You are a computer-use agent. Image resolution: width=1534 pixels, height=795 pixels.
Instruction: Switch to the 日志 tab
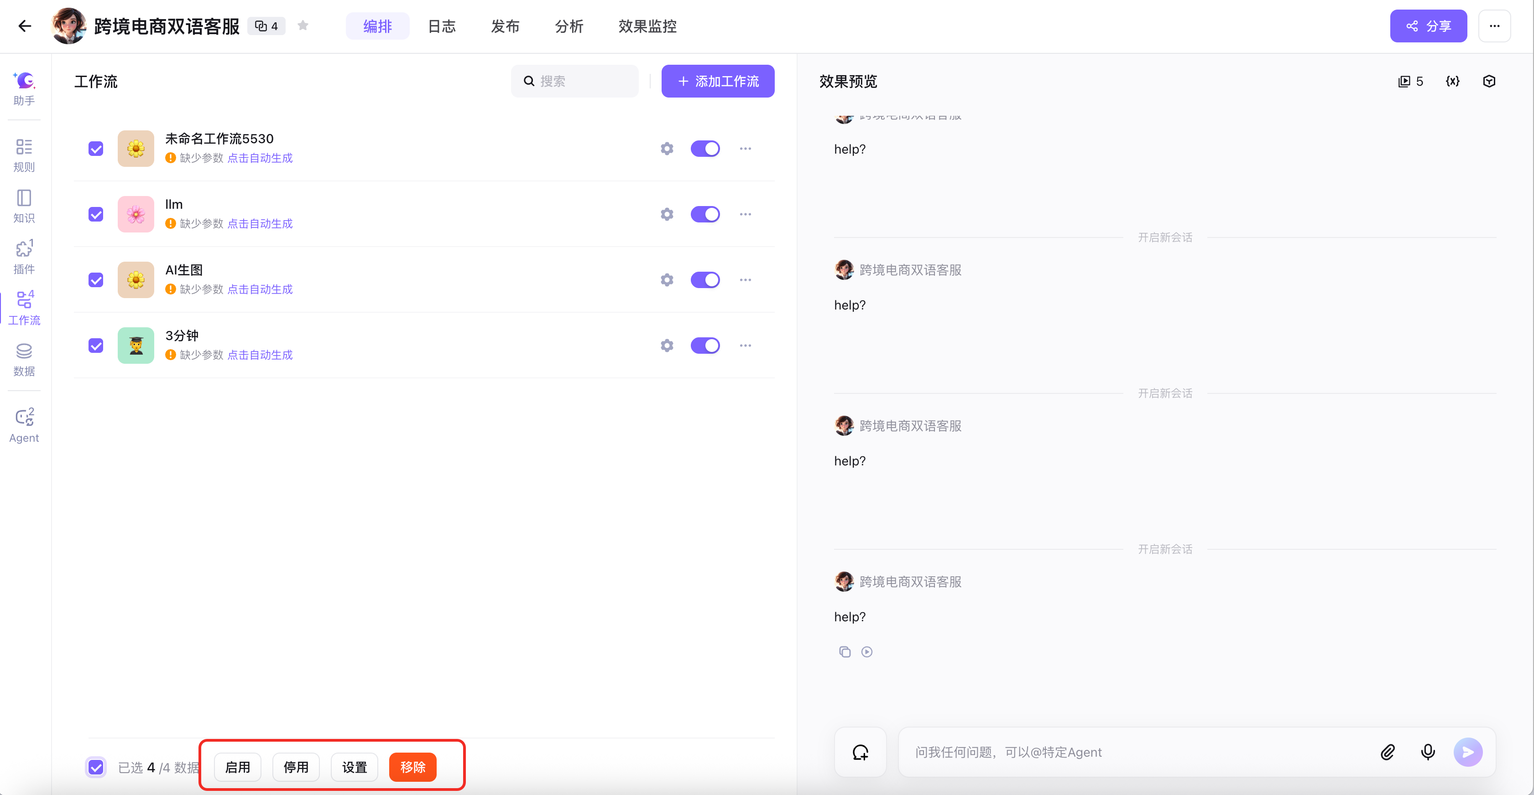pos(441,26)
